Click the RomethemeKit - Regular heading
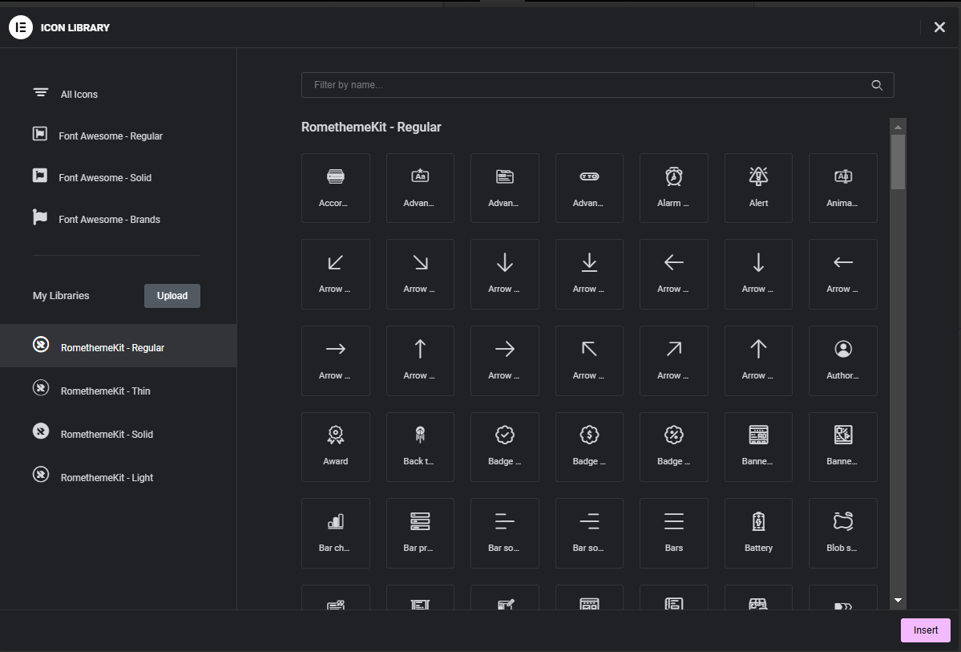 [371, 127]
